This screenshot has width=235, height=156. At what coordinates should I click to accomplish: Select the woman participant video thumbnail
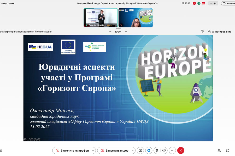(136, 18)
